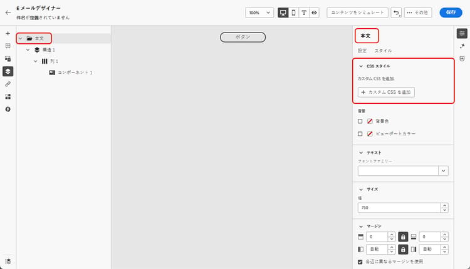Switch to plain text view icon
Screen dimensions: 470x269
pyautogui.click(x=304, y=13)
